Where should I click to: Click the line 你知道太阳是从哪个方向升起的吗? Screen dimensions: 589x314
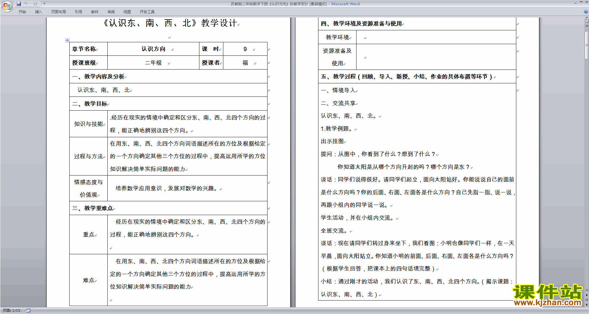(404, 167)
